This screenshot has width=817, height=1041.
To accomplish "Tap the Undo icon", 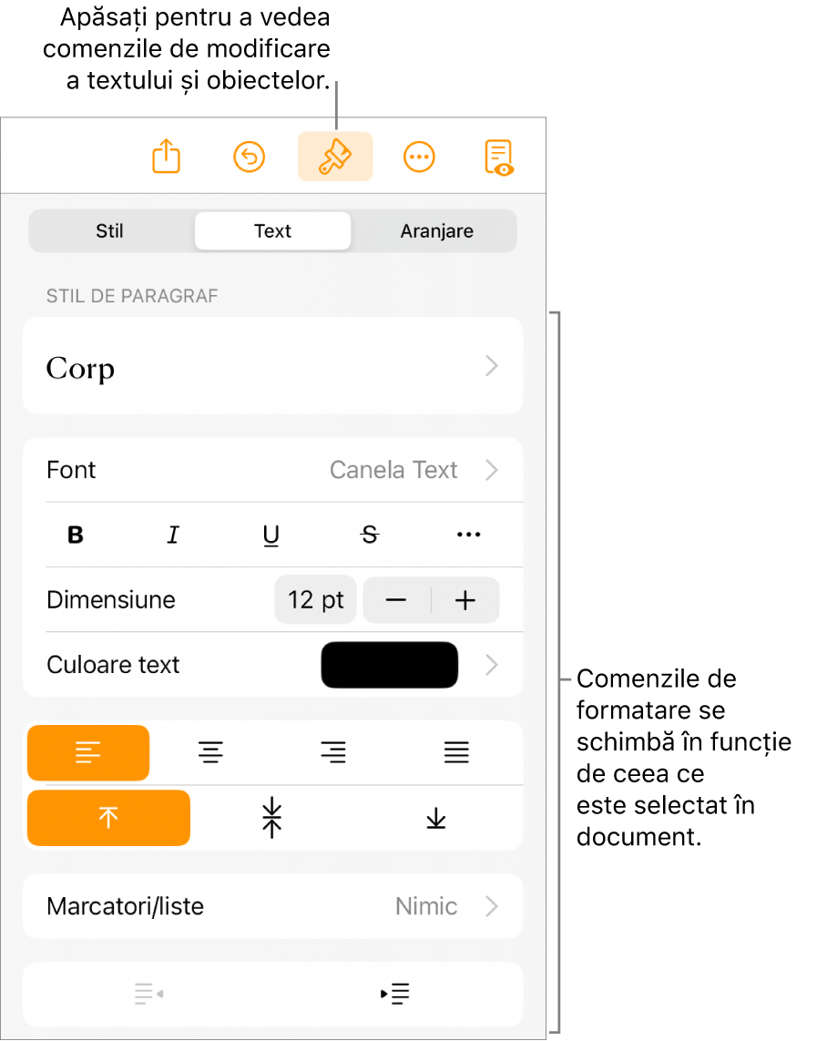I will click(249, 158).
